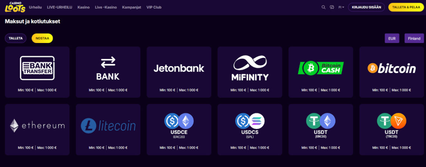Screen dimensions: 426x167
Task: Open the Finland country selector
Action: point(414,38)
